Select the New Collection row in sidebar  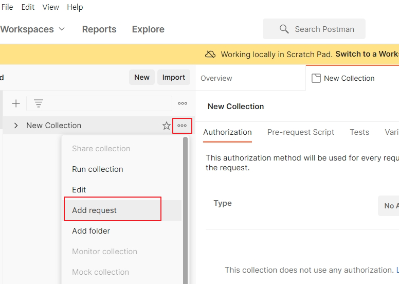point(99,126)
